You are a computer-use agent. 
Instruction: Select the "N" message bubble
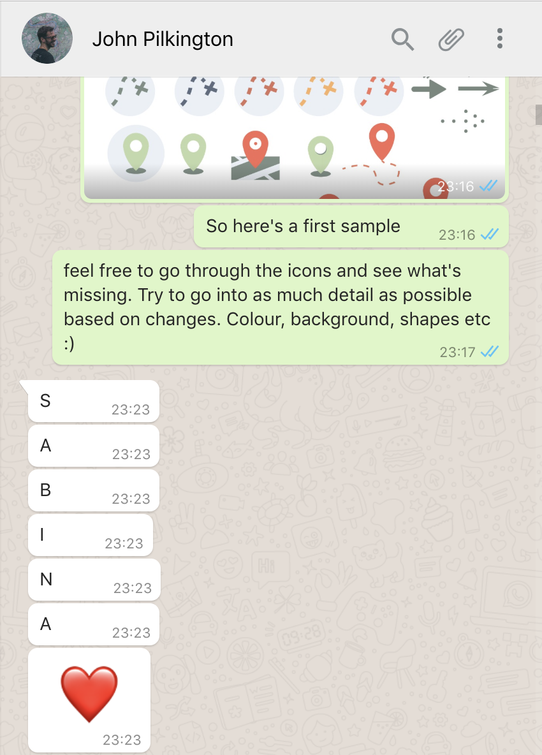pyautogui.click(x=93, y=580)
